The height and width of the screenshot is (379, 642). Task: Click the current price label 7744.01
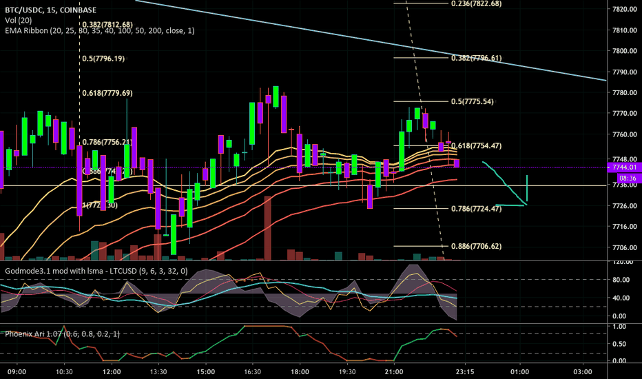click(x=624, y=167)
